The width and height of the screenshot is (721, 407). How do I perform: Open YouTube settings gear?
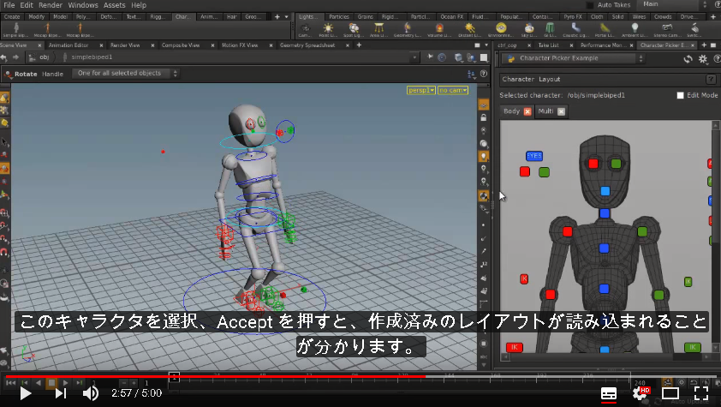click(641, 393)
